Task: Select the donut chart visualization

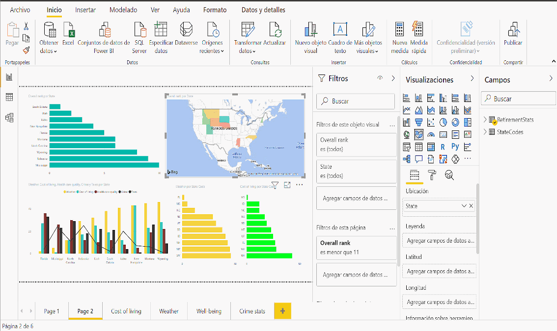Action: (x=455, y=123)
